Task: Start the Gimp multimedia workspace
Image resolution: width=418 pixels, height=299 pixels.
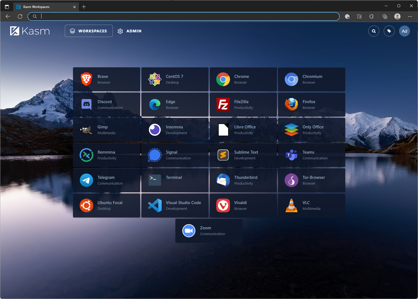Action: tap(106, 130)
